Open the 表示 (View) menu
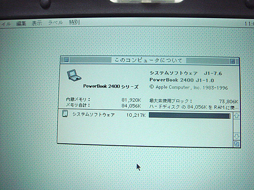 pos(37,23)
